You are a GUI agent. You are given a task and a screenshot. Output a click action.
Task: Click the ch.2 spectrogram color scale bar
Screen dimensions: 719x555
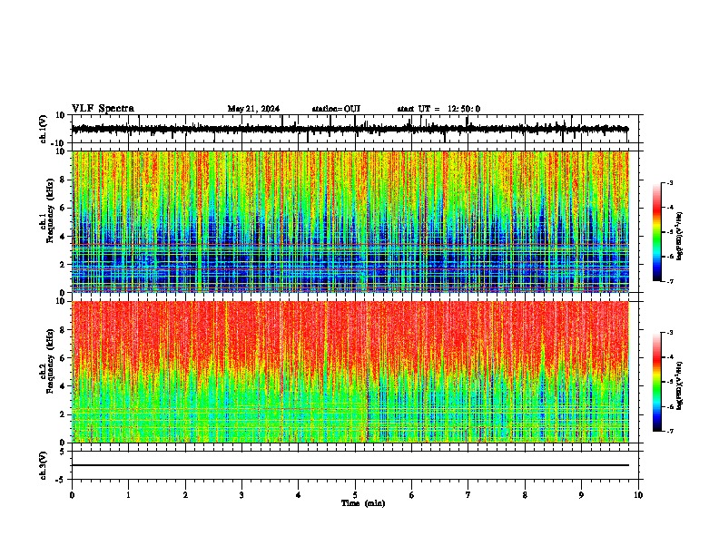click(x=656, y=382)
